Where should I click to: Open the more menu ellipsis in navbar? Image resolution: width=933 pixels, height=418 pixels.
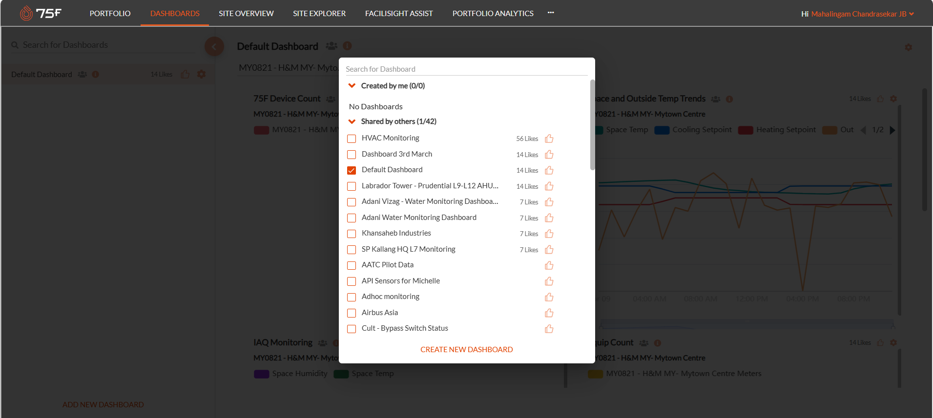point(551,13)
